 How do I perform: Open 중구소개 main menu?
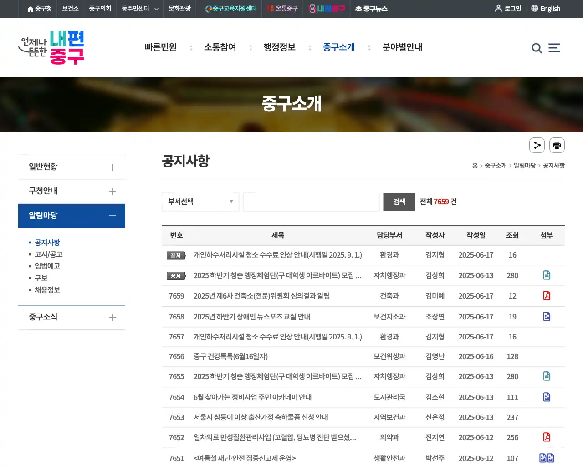pyautogui.click(x=339, y=47)
